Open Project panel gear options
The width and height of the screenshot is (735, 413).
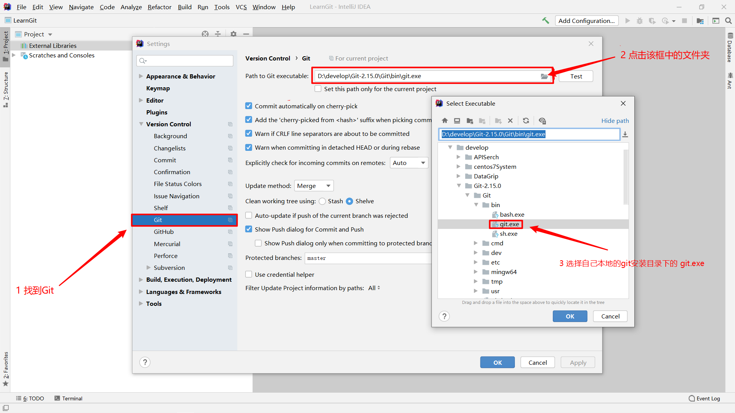234,34
